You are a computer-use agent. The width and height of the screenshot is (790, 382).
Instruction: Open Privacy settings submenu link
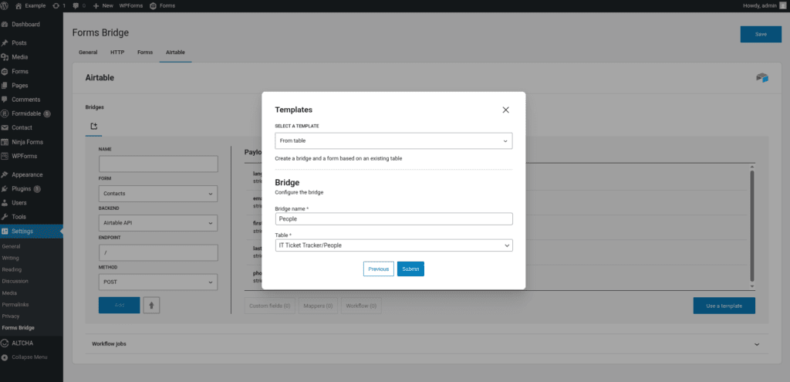pyautogui.click(x=11, y=316)
